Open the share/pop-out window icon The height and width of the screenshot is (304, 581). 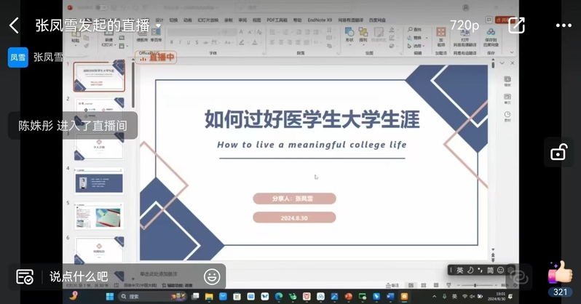coord(516,25)
